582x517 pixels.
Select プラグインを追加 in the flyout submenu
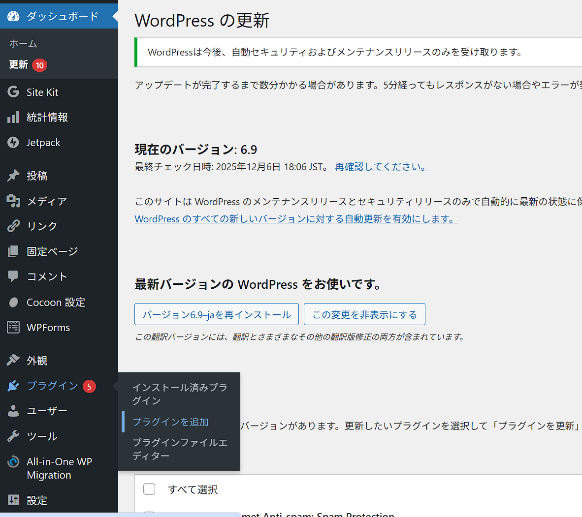(170, 422)
